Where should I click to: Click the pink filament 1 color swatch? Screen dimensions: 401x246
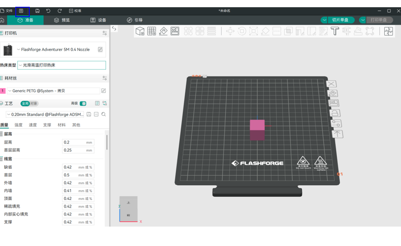3,91
